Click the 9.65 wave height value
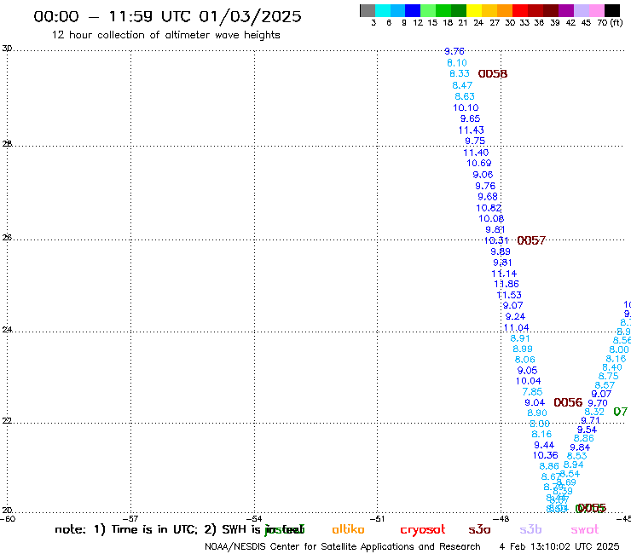This screenshot has height=554, width=631. [x=470, y=118]
